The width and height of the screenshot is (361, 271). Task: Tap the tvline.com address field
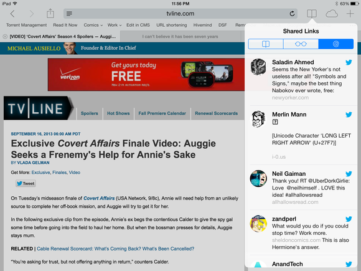[180, 14]
